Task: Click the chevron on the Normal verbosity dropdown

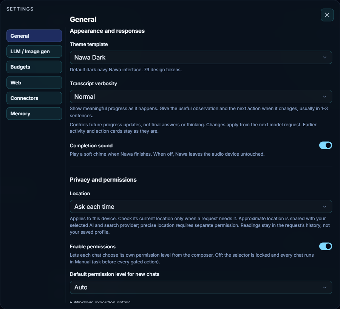Action: (x=325, y=96)
